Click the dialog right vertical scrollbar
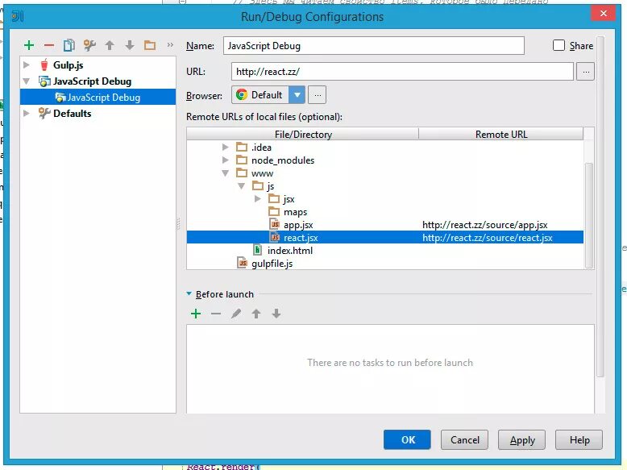This screenshot has width=627, height=470. pos(600,206)
